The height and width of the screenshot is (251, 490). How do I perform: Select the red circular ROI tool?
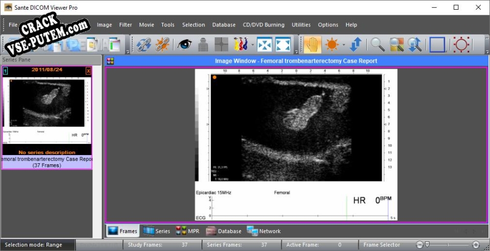coord(461,45)
